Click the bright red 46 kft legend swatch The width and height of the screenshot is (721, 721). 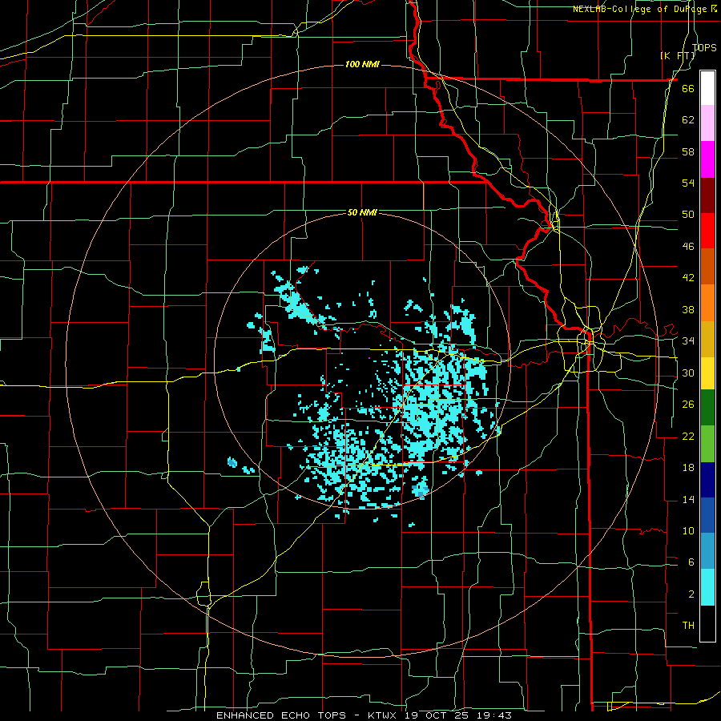(707, 231)
